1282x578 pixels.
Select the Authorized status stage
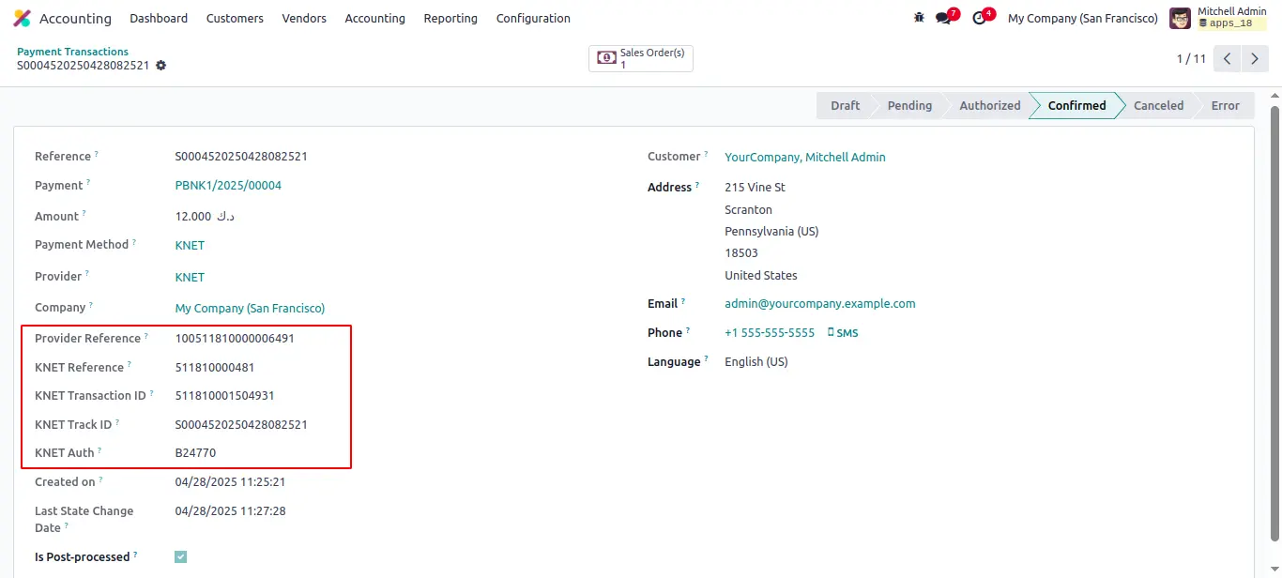click(x=989, y=105)
